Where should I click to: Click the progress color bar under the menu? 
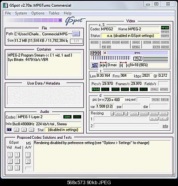point(34,20)
